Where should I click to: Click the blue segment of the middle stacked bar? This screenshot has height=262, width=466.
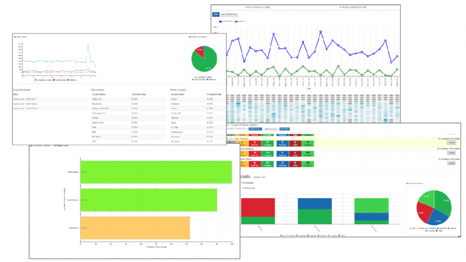point(315,204)
